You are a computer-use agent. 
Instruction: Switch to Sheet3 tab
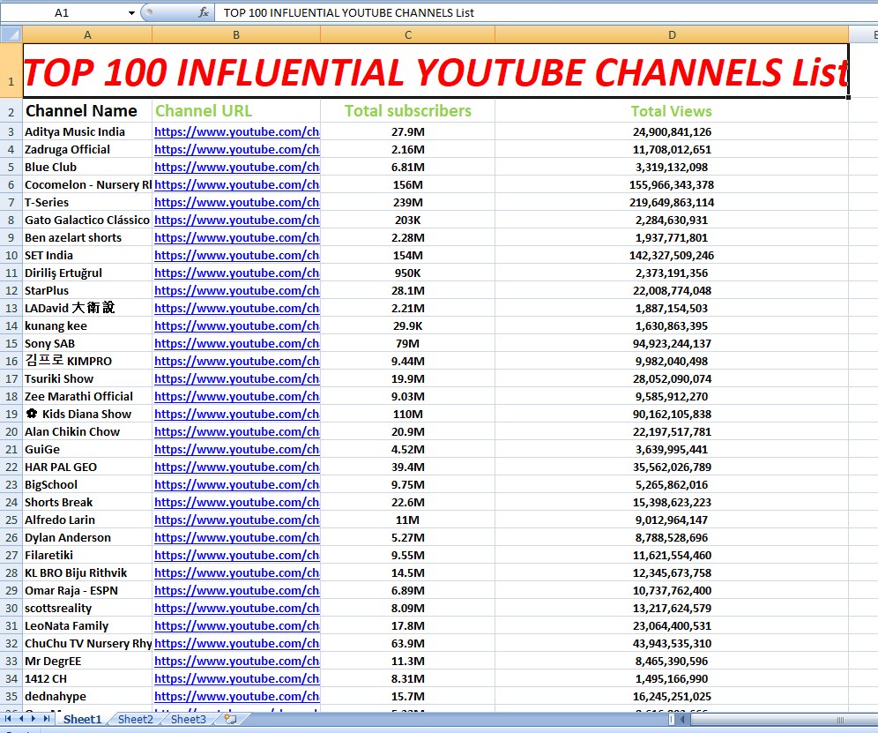pos(188,719)
